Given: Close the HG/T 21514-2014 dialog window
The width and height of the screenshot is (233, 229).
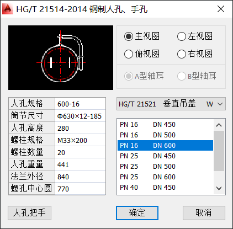Looking at the screenshot, I should click(x=221, y=9).
